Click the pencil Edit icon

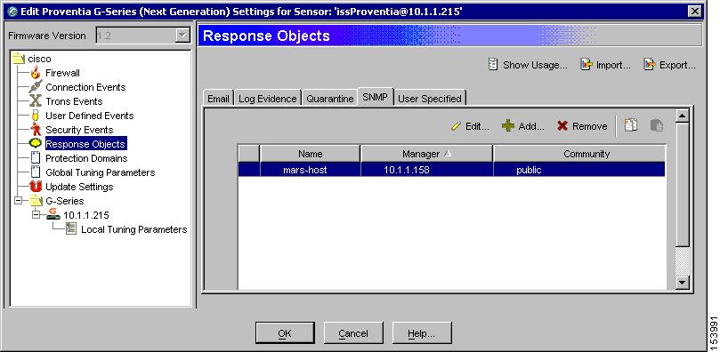tap(456, 126)
